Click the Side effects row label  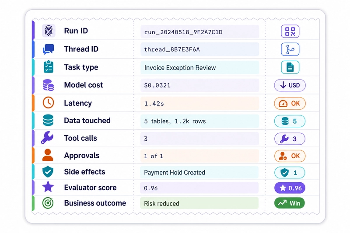coord(84,172)
